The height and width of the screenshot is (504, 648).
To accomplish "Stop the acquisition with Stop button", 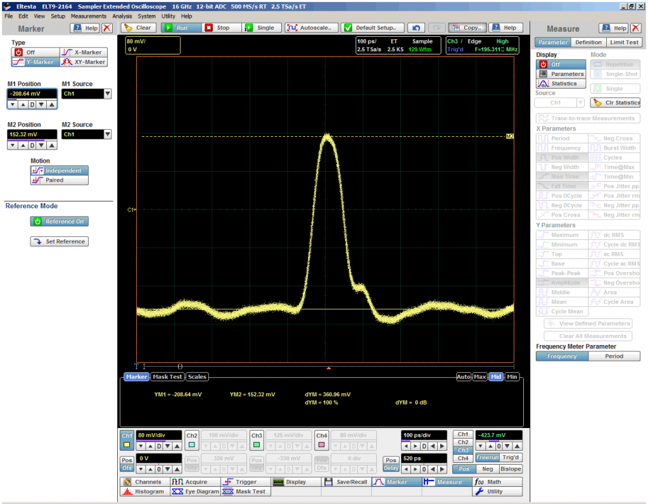I will (218, 28).
